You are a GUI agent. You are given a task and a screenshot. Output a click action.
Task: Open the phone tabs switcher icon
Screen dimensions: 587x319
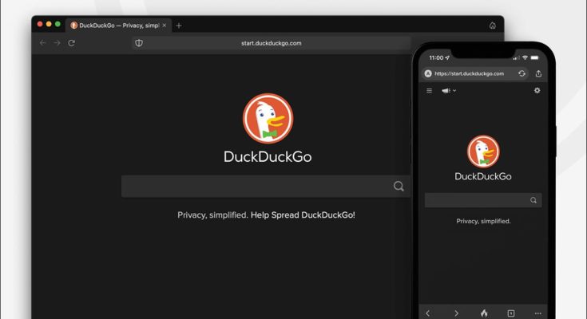(510, 313)
